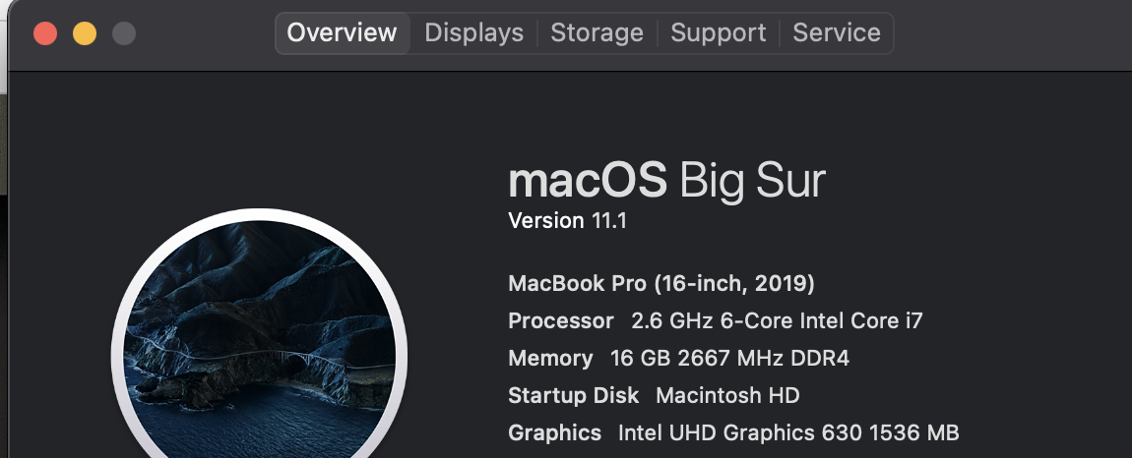This screenshot has height=458, width=1132.
Task: Click the Graphics label
Action: tap(554, 432)
